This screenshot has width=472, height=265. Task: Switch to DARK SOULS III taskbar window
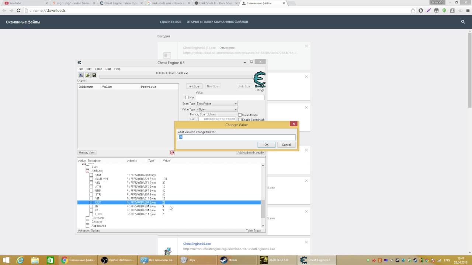pos(277,260)
